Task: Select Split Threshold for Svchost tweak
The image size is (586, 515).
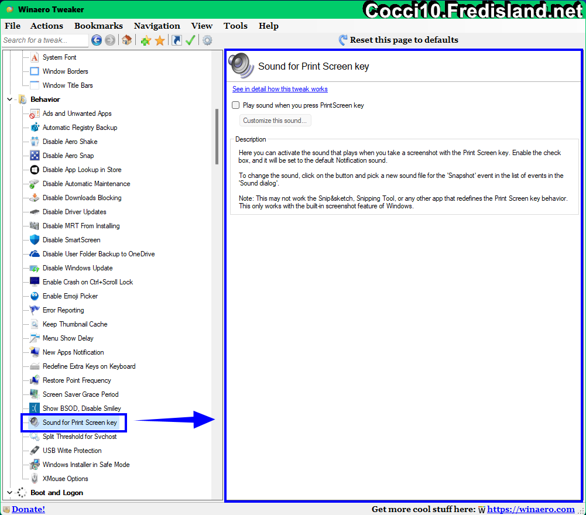Action: tap(80, 437)
